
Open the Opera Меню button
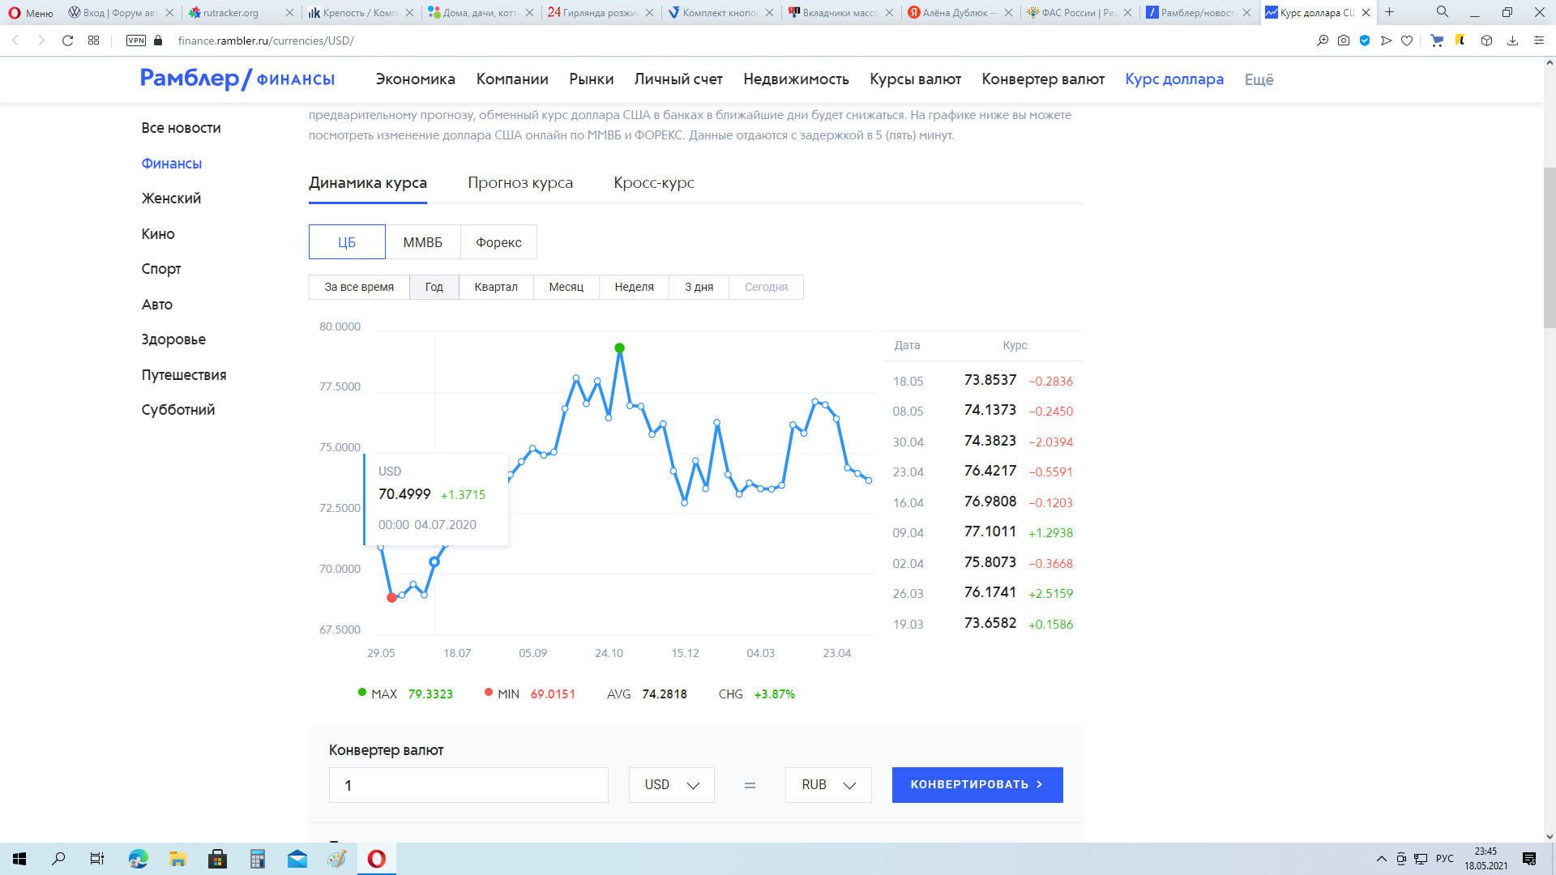point(31,13)
